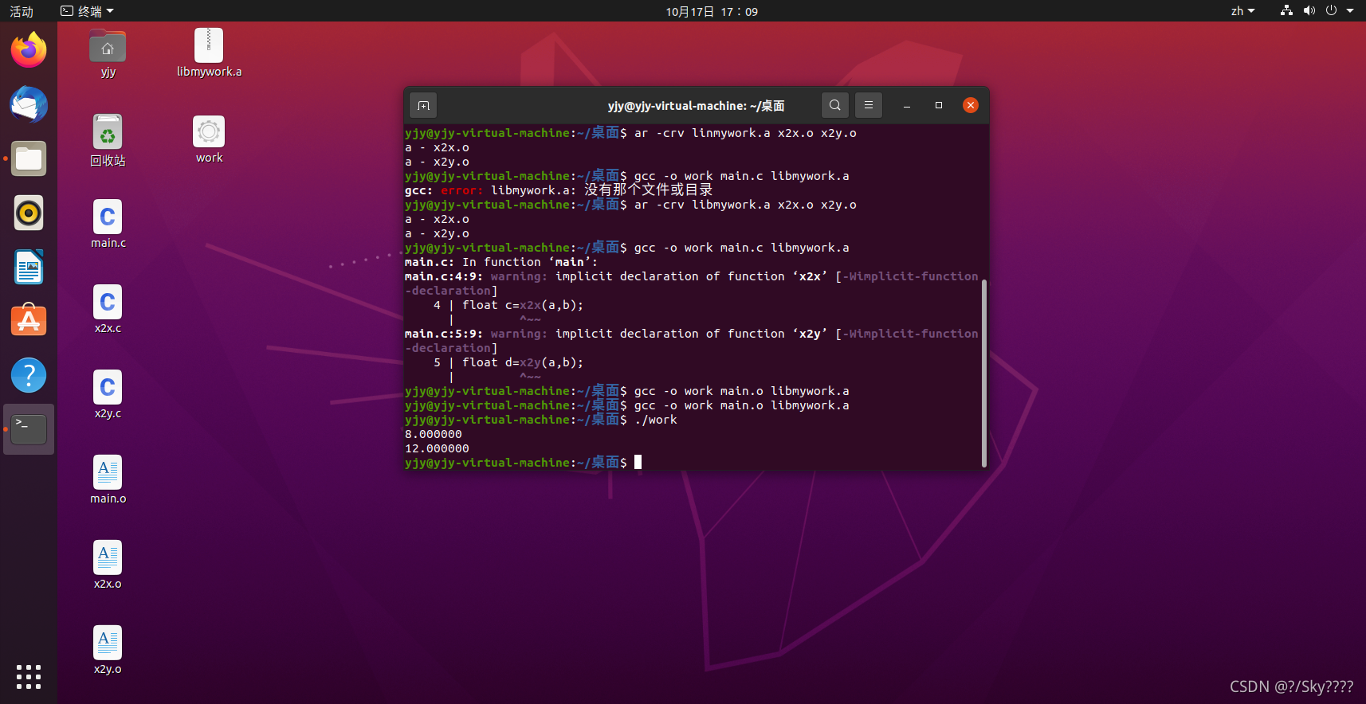Open Firefox from the dock
The image size is (1366, 704).
pos(29,50)
